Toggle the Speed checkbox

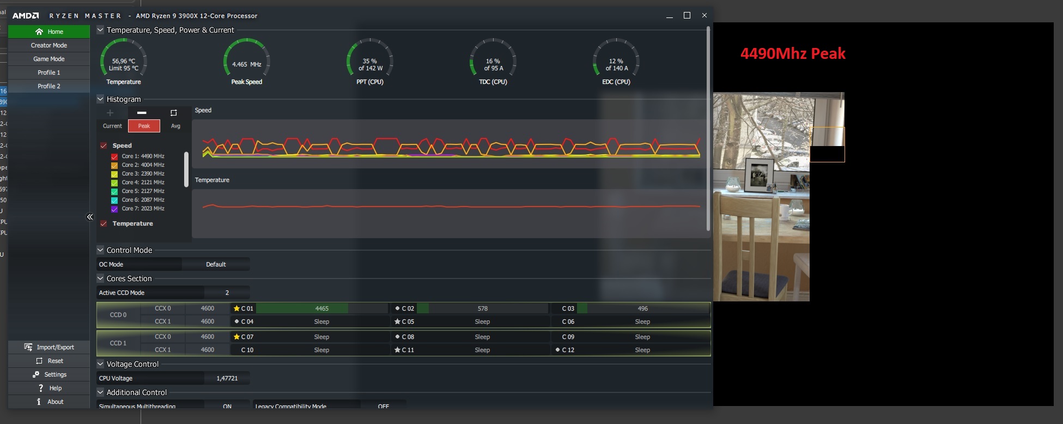(x=104, y=146)
